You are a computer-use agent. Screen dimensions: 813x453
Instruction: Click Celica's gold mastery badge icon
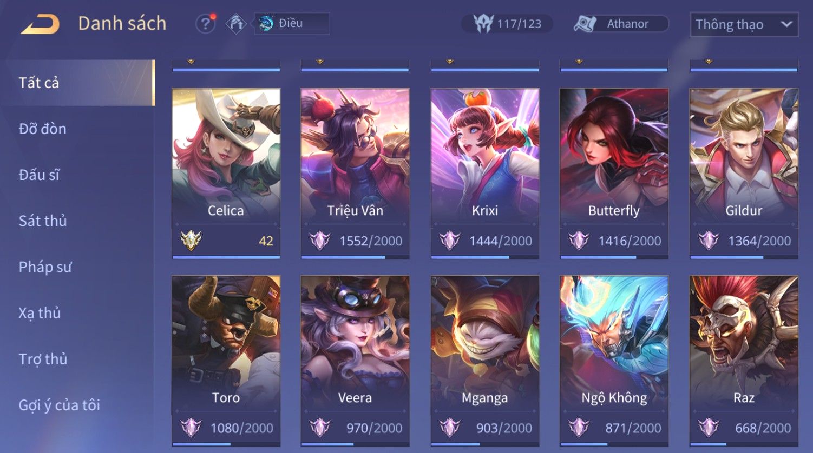[x=191, y=240]
